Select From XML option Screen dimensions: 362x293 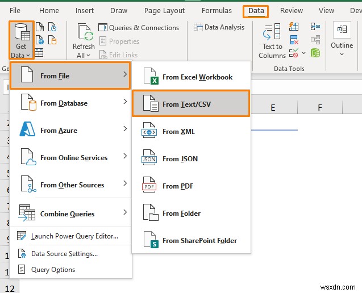click(191, 132)
